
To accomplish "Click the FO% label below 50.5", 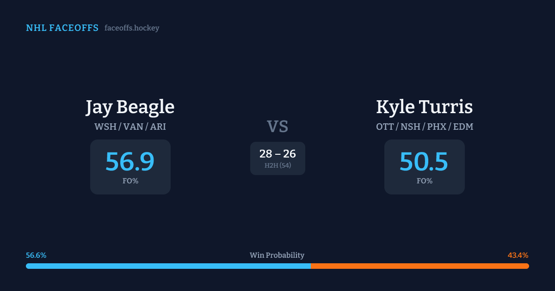I will point(424,181).
